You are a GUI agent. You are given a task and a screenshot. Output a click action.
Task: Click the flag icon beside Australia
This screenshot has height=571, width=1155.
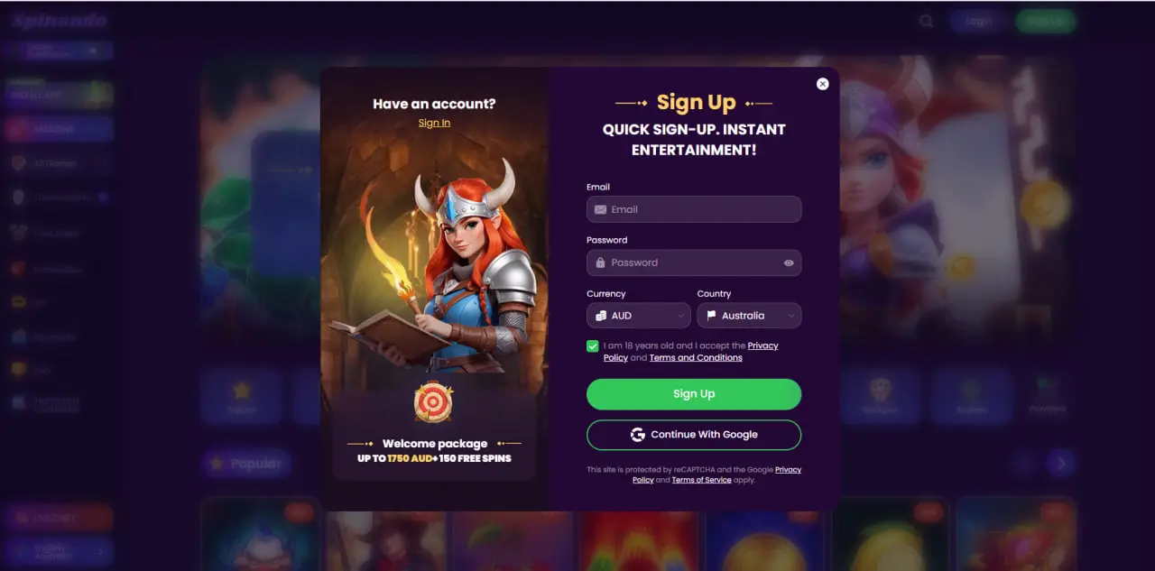711,316
